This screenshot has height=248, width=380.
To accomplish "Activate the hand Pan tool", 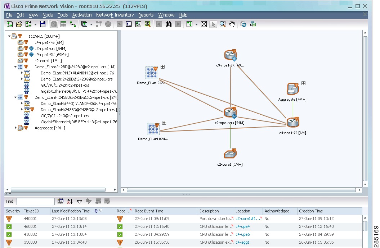I will [232, 24].
